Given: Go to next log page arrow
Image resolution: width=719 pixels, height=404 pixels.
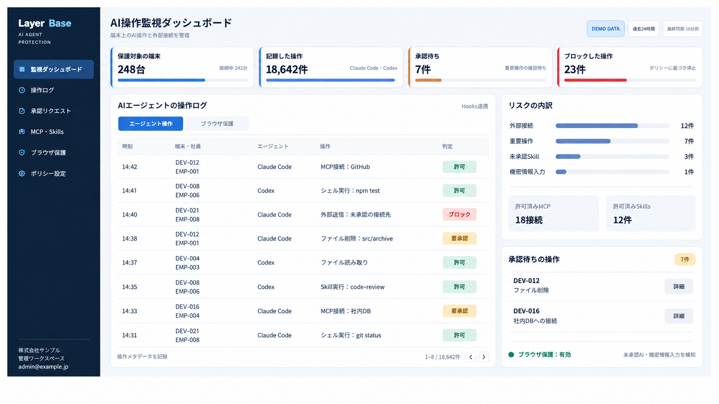Looking at the screenshot, I should pyautogui.click(x=484, y=357).
